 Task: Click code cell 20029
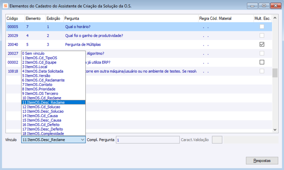pos(13,35)
